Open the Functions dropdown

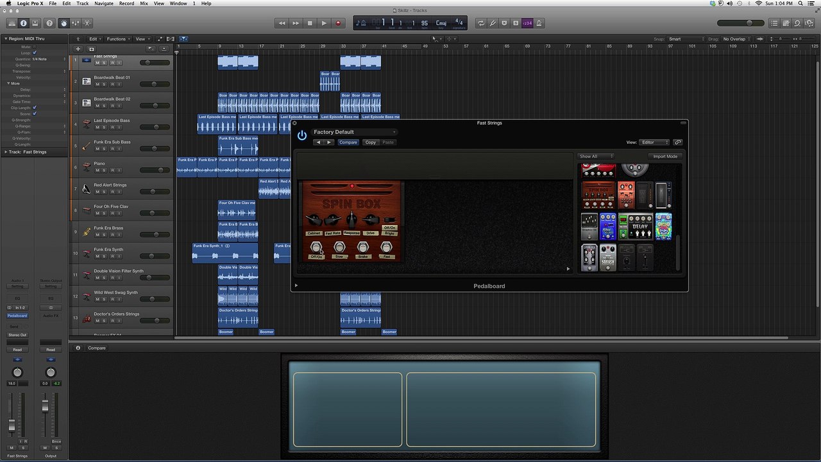pyautogui.click(x=118, y=39)
